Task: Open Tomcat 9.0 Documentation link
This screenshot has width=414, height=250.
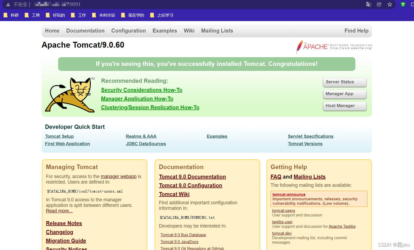Action: click(192, 177)
